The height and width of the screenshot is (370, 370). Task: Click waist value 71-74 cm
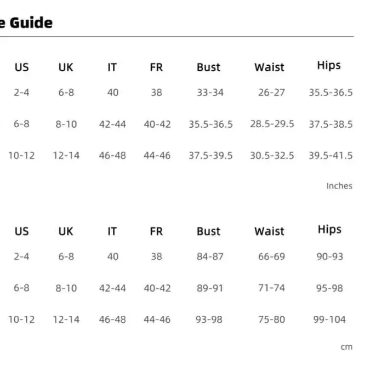tap(271, 288)
